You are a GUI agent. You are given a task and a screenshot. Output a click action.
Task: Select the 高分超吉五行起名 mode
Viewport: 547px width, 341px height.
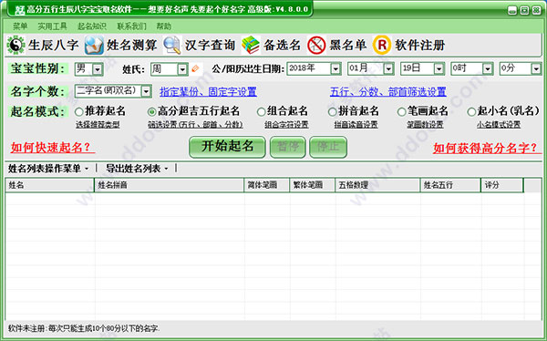click(151, 111)
